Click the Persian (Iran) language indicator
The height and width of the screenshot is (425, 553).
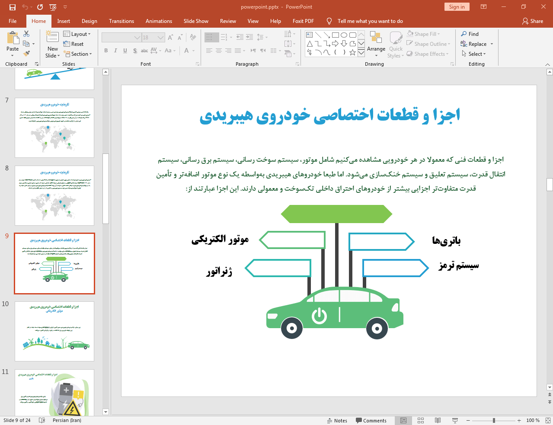[x=67, y=420]
